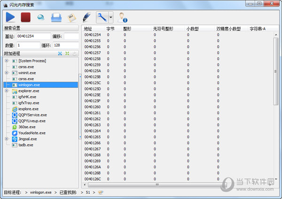Select wininit.exe process
This screenshot has width=282, height=199.
click(x=27, y=73)
